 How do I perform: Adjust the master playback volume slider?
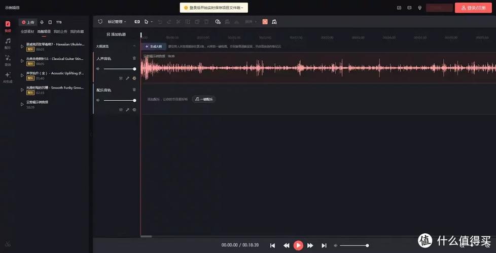(x=353, y=245)
